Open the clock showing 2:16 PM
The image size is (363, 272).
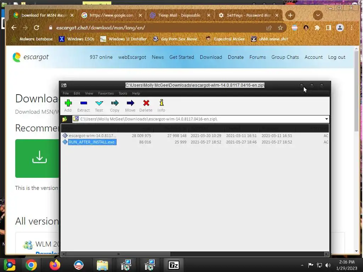tap(347, 265)
